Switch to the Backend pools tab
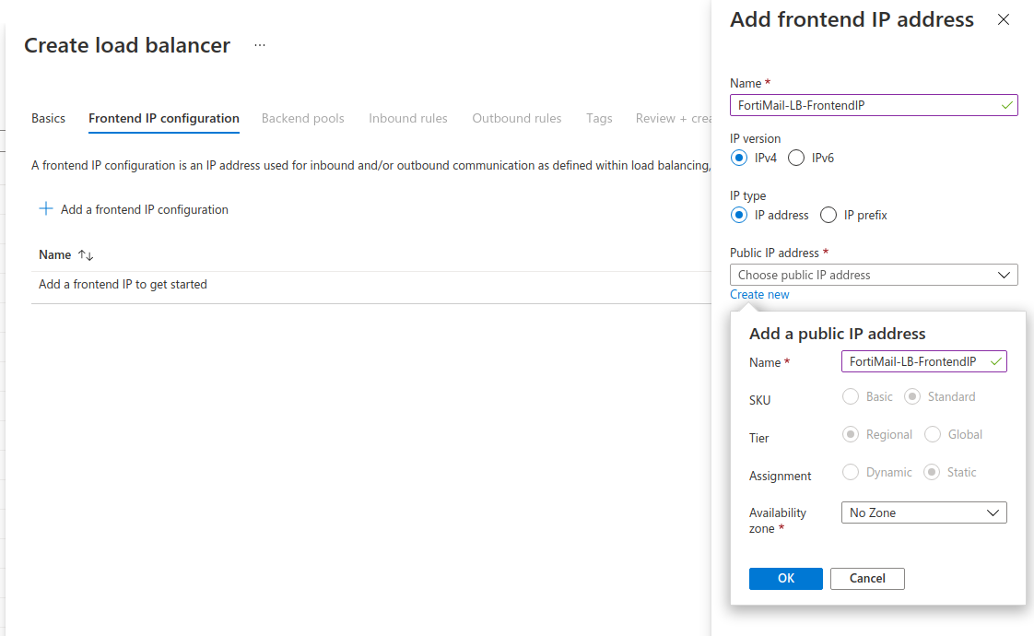 click(303, 118)
